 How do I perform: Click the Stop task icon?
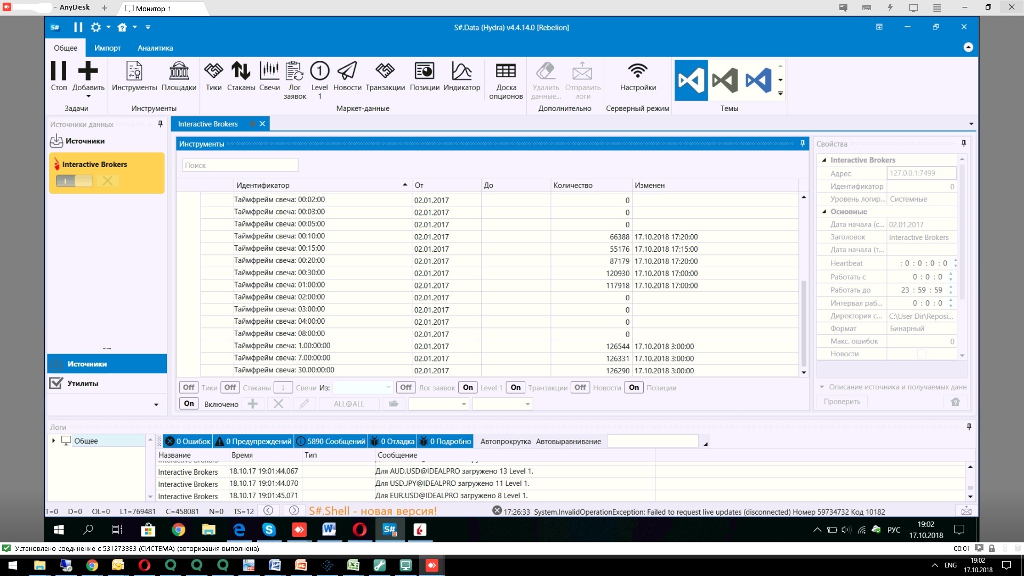pyautogui.click(x=59, y=71)
